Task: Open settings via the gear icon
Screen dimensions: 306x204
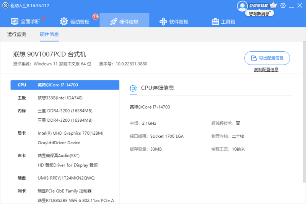Action: click(x=283, y=6)
